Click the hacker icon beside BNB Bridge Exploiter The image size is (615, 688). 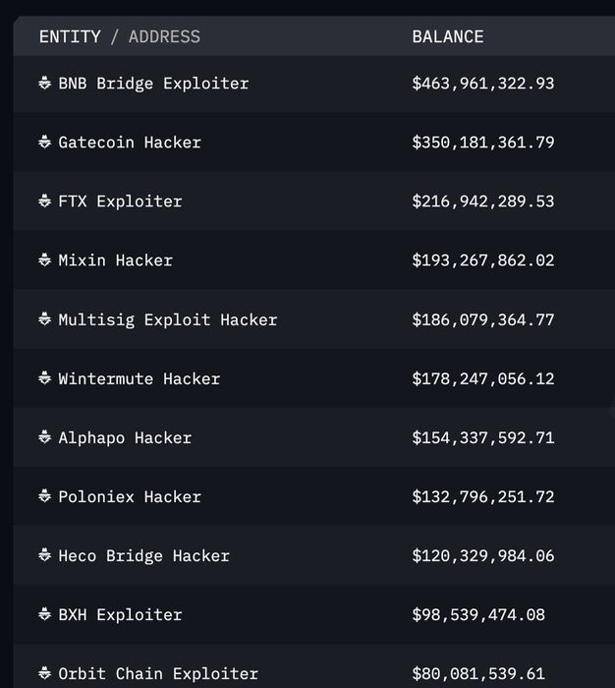[45, 83]
